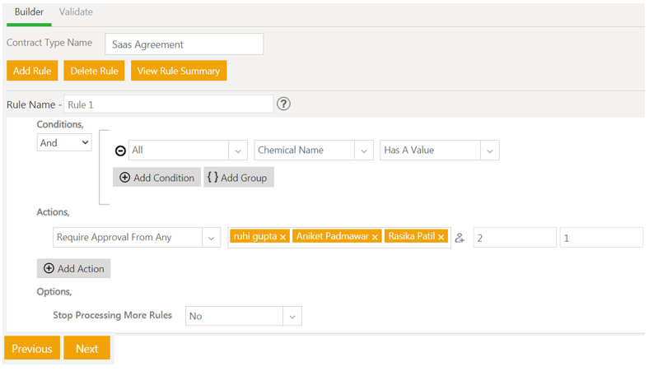The image size is (649, 371).
Task: Click the help question mark icon
Action: click(283, 104)
